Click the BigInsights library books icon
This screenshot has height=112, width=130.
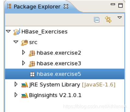25,96
